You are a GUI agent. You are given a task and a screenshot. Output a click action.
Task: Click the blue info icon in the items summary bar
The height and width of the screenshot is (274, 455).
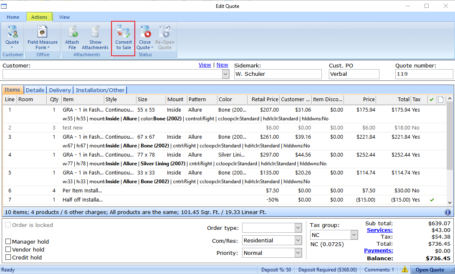pos(448,212)
